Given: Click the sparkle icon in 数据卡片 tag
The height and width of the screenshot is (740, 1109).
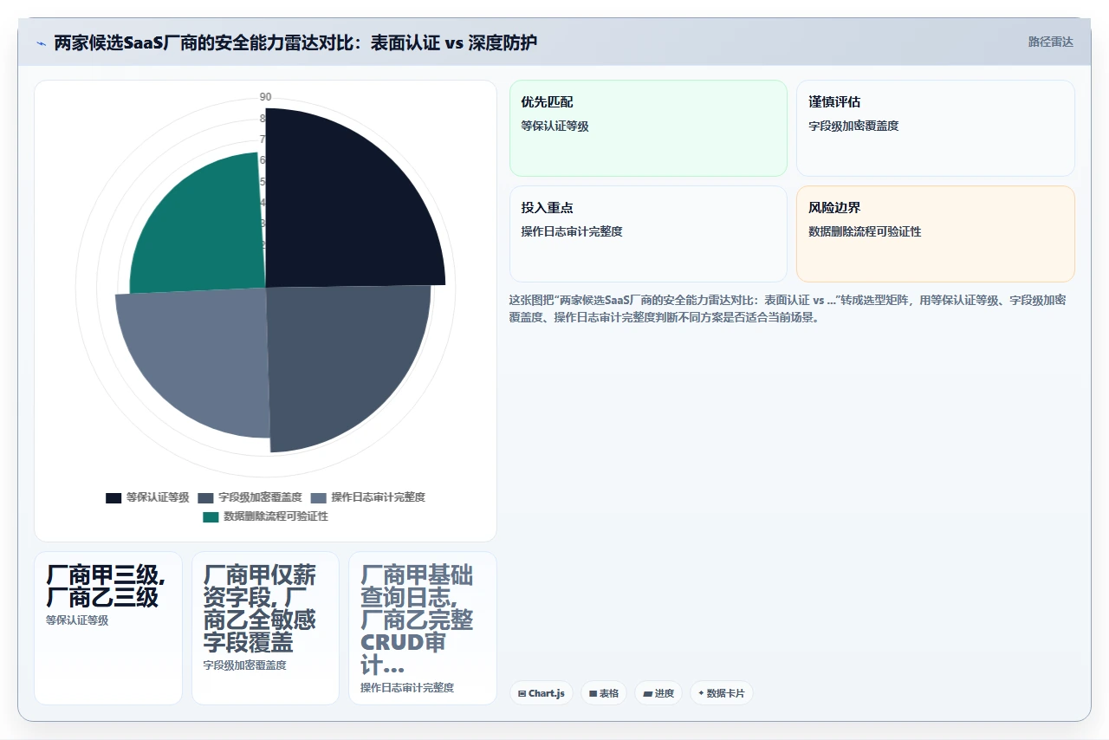Looking at the screenshot, I should 701,693.
